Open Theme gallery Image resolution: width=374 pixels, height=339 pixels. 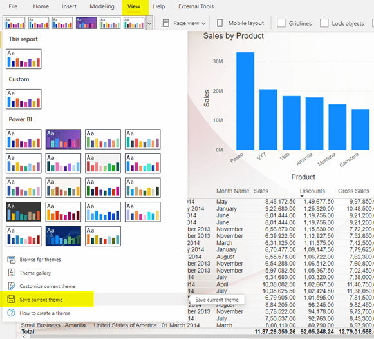(35, 273)
